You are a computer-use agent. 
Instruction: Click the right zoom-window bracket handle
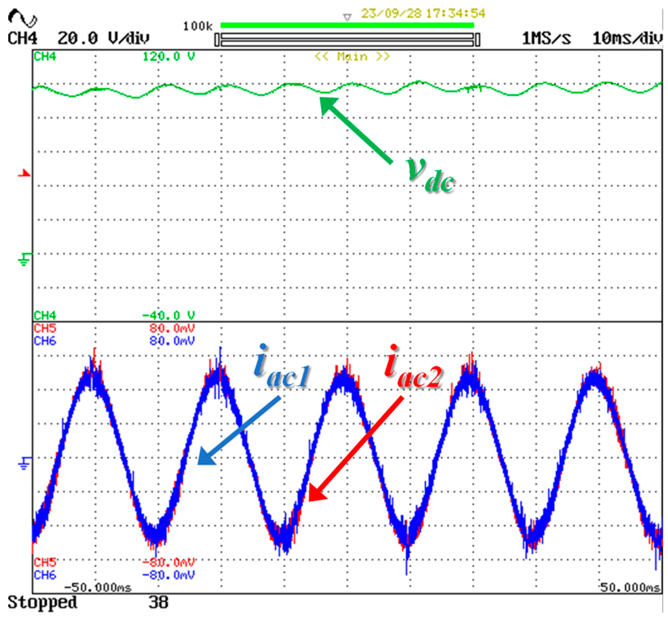point(478,40)
